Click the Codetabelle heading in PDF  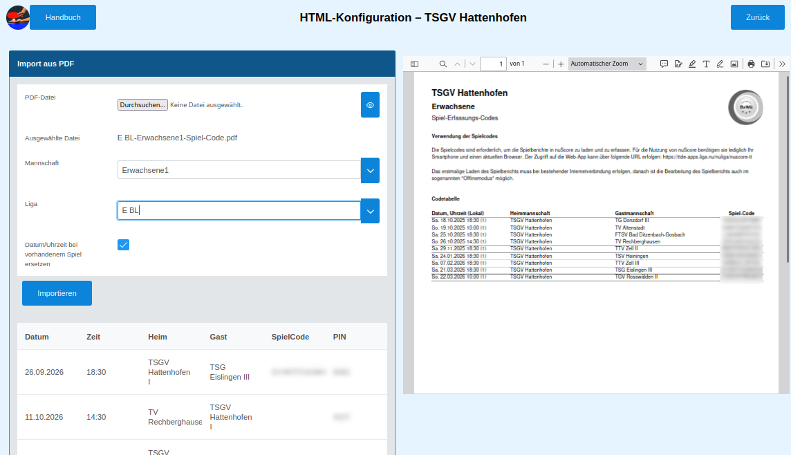tap(445, 198)
